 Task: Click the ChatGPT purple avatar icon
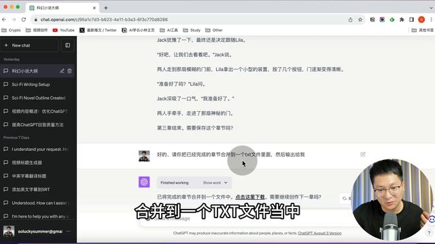(x=144, y=182)
